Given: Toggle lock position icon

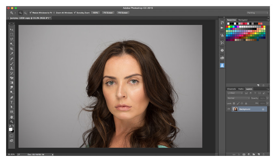Looking at the screenshot, I should (242, 104).
